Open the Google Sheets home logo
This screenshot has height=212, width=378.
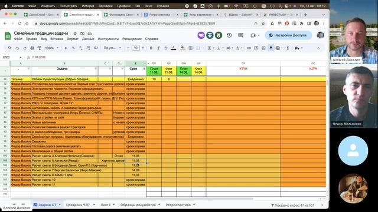(x=8, y=36)
